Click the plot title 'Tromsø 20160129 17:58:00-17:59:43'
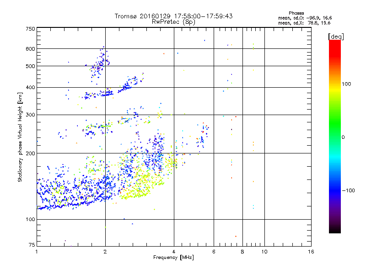The height and width of the screenshot is (274, 366). [173, 16]
